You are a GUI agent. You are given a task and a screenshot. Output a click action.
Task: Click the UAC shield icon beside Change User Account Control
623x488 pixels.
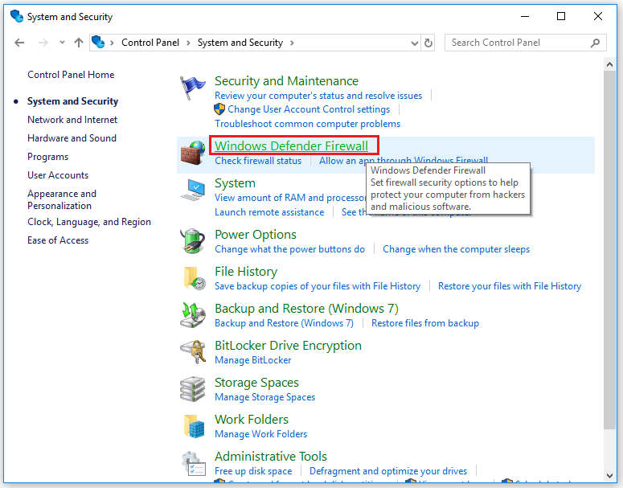pos(219,109)
